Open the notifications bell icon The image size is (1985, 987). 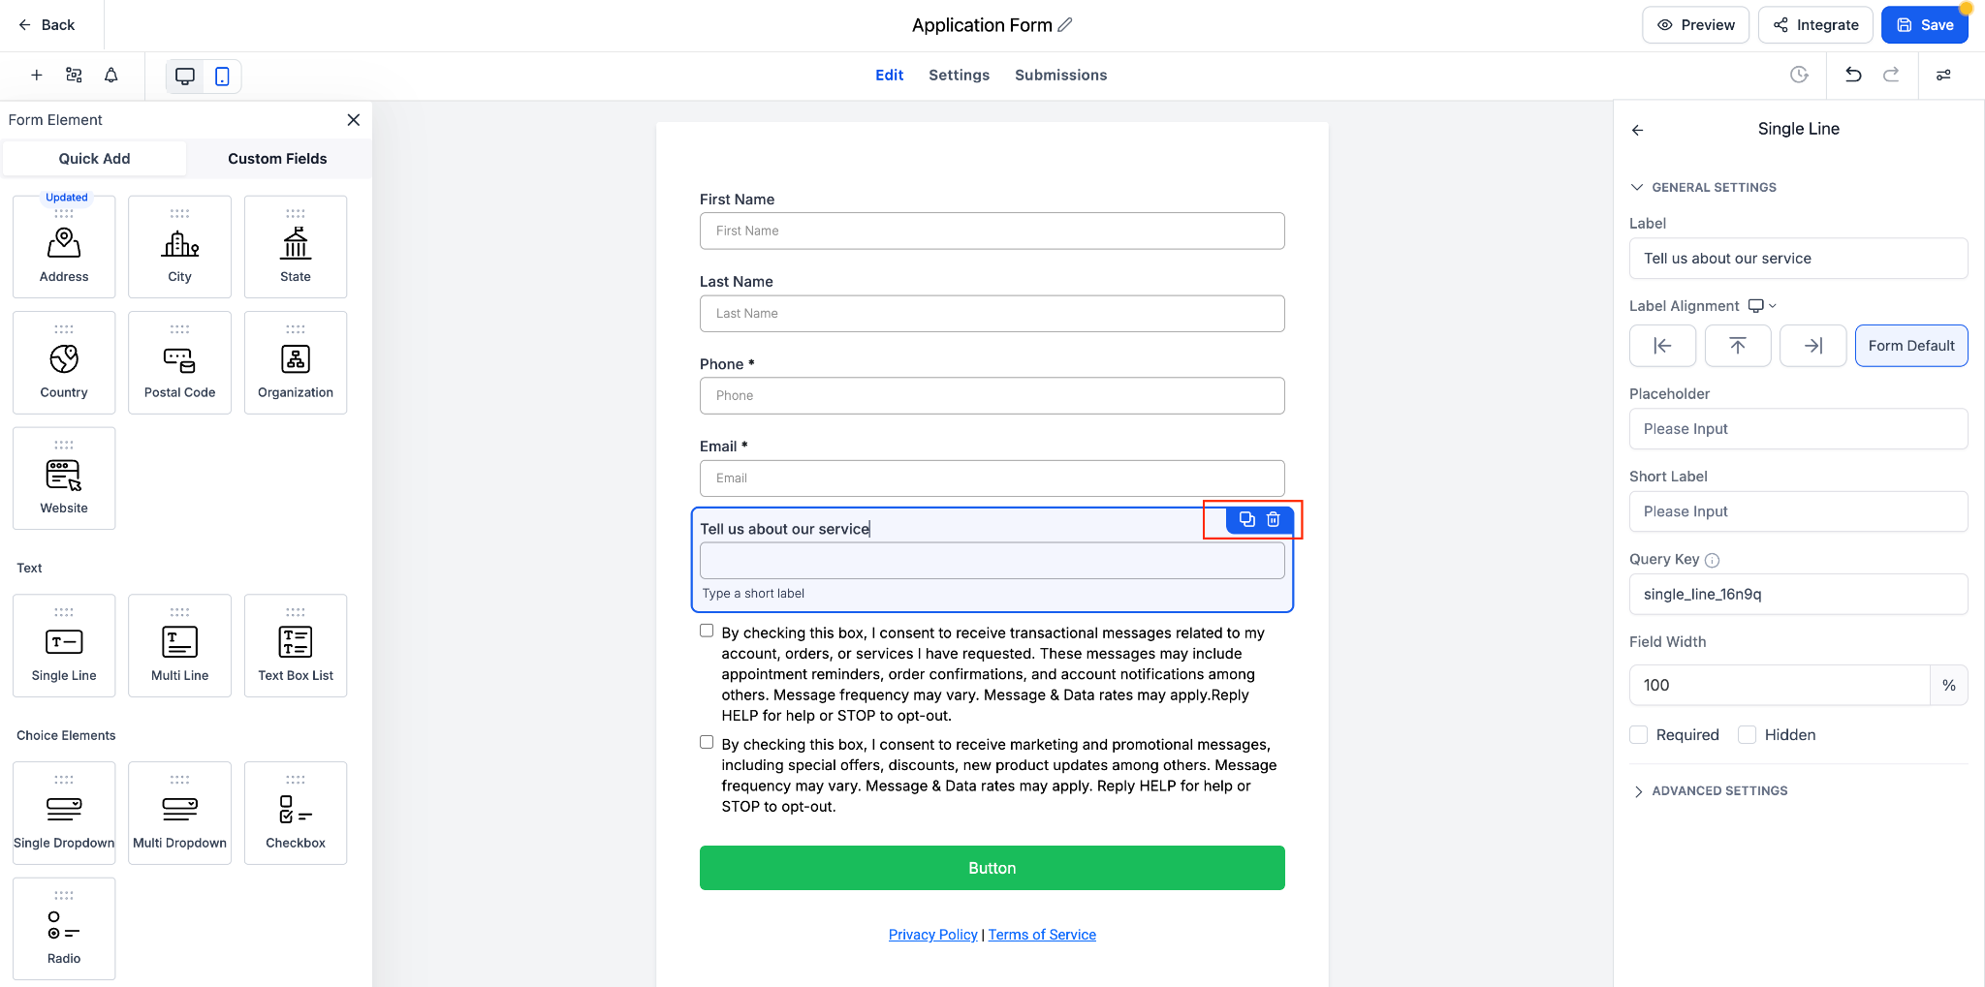[111, 76]
